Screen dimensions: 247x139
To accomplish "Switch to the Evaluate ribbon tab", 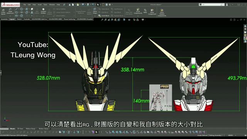I will tap(27, 19).
